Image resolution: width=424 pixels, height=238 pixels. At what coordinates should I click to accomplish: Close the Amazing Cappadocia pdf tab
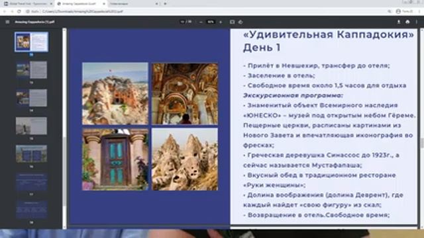coord(104,4)
